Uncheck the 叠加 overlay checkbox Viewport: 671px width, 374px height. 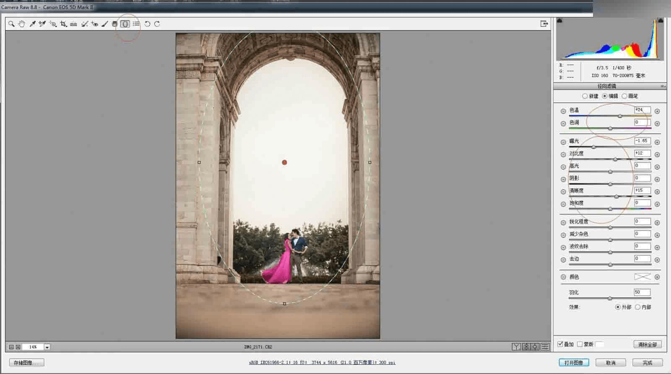coord(560,344)
